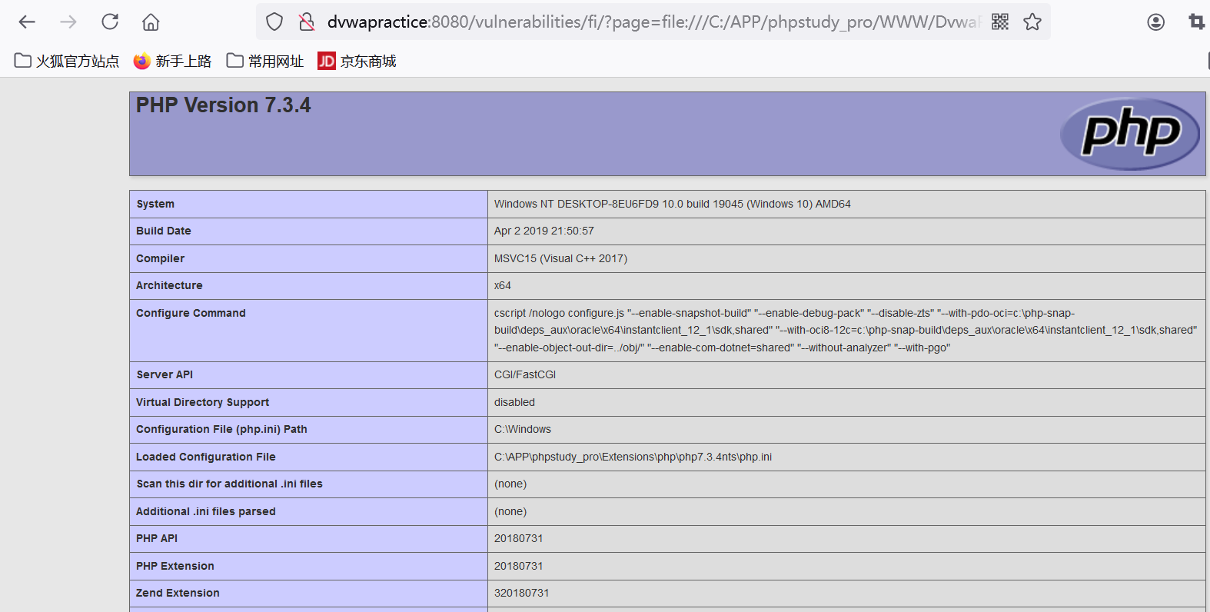Select Additional .ini files parsed label

point(206,511)
